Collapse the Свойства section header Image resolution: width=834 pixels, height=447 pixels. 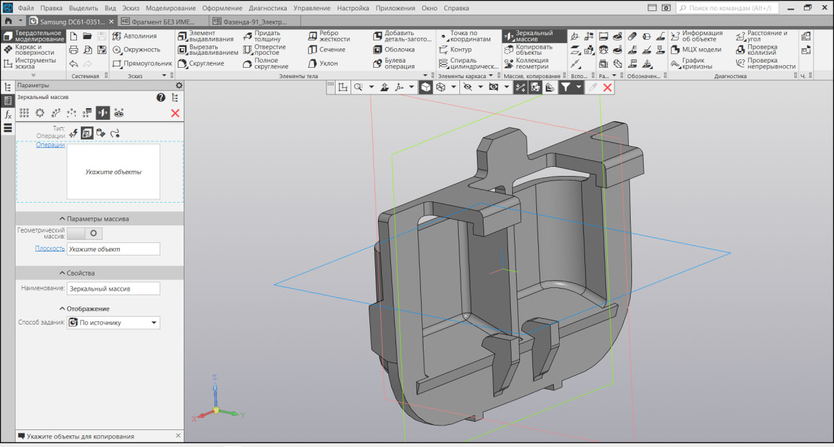click(77, 273)
